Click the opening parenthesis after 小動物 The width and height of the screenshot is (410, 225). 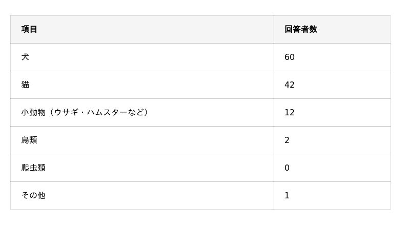click(51, 112)
